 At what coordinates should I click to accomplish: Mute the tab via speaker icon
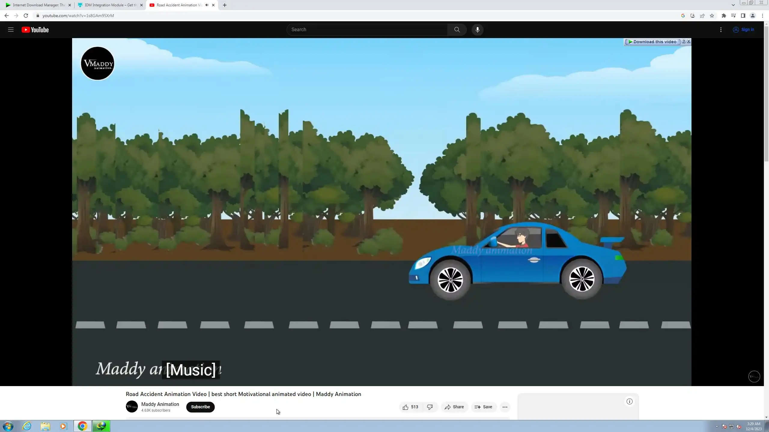tap(207, 5)
